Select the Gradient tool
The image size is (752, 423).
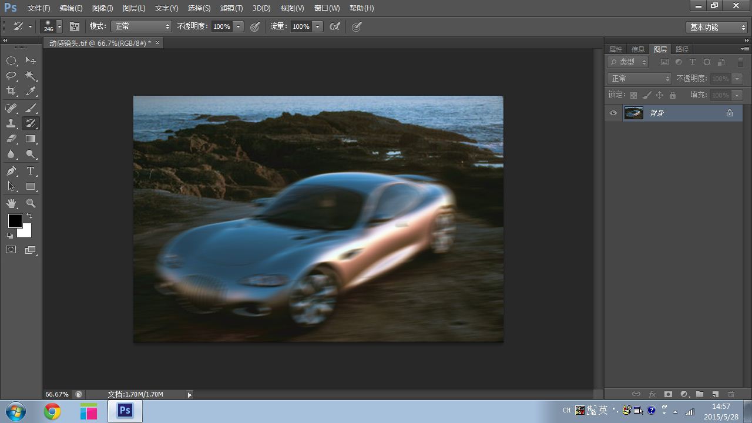[x=31, y=139]
